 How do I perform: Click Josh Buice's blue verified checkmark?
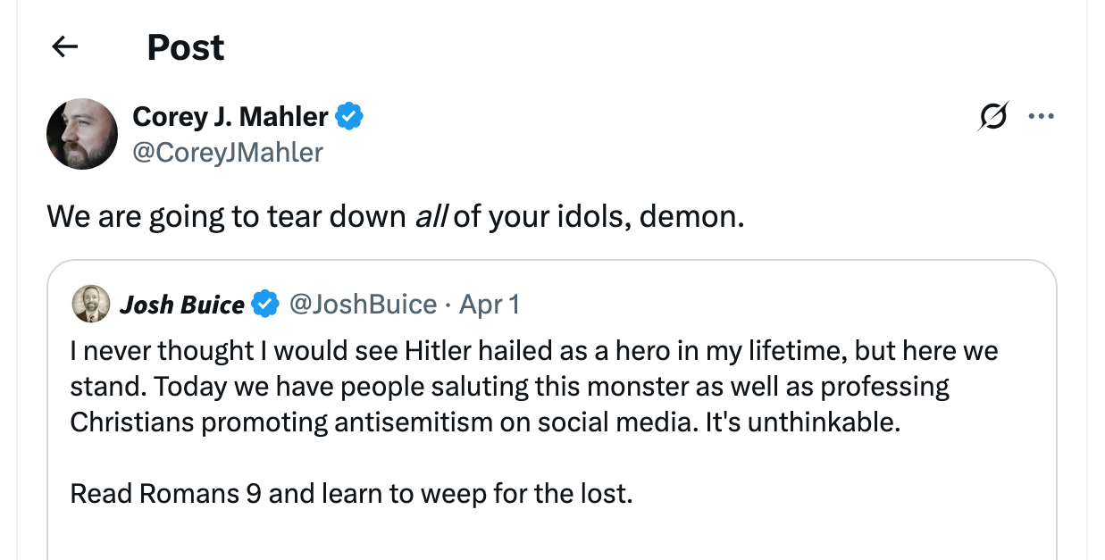264,305
